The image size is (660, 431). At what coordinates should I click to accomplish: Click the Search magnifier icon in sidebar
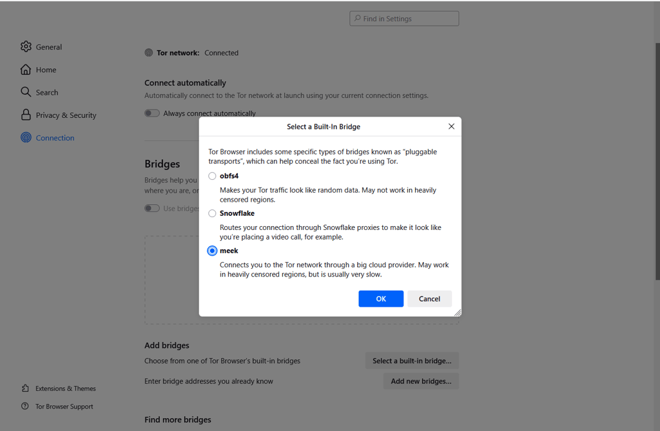pos(26,91)
